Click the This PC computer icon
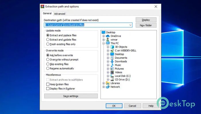 click(x=108, y=43)
